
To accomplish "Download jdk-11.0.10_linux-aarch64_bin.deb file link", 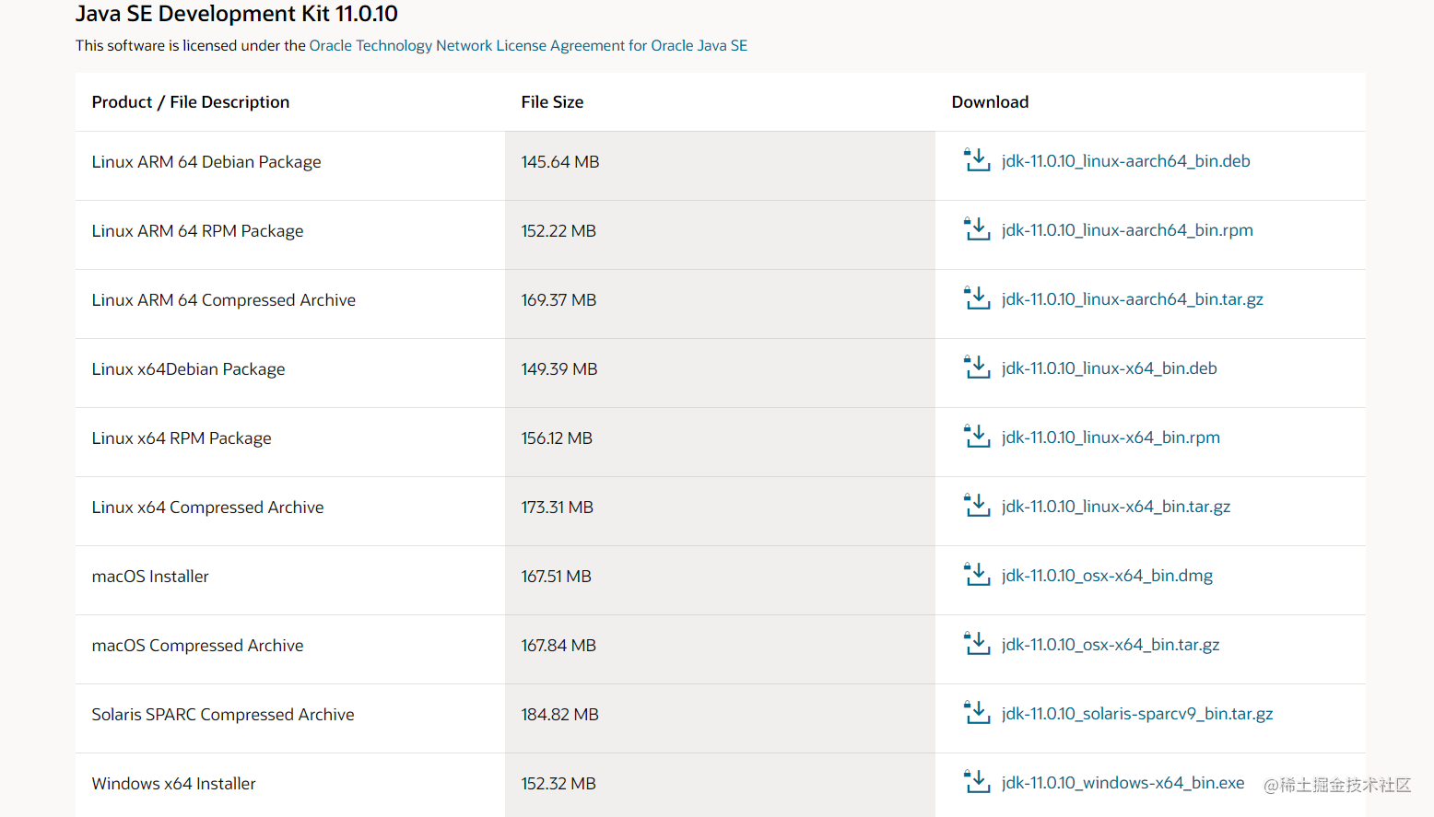I will pos(1125,161).
